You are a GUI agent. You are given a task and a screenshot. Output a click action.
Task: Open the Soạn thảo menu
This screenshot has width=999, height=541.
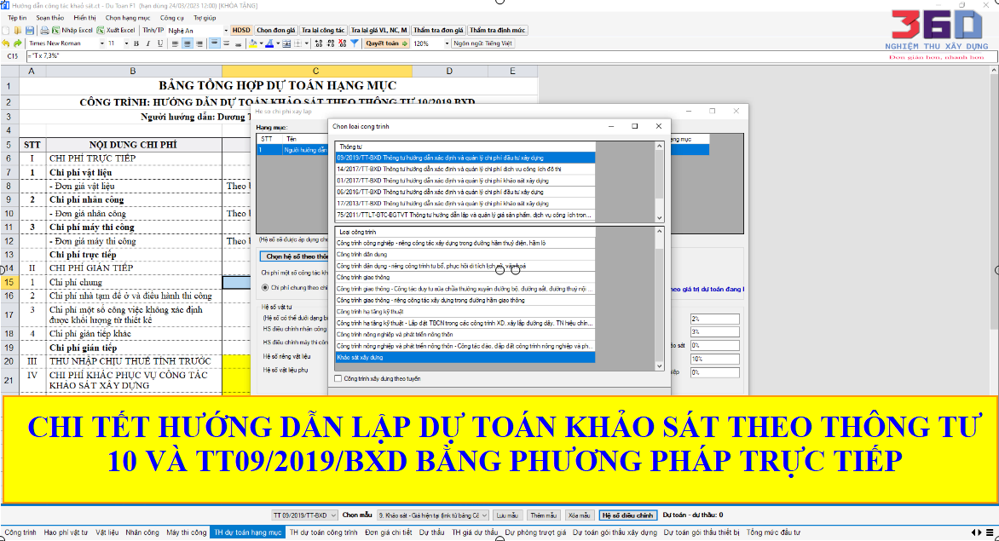click(x=49, y=18)
